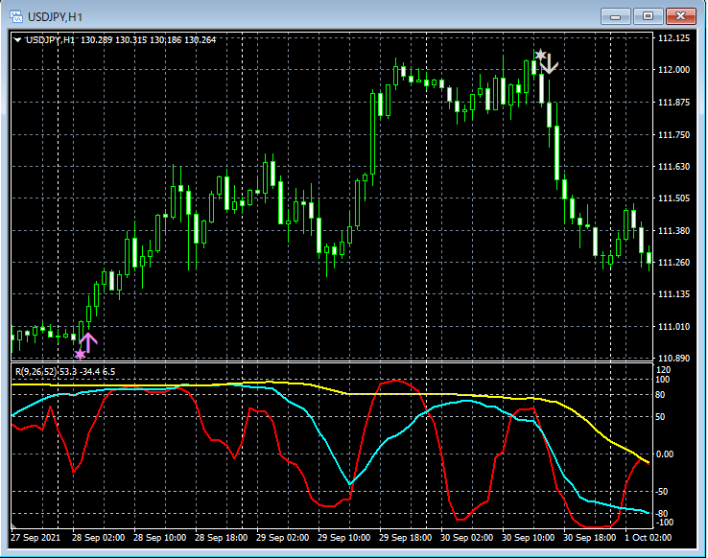Click the USDJPY,H1 title bar text
The height and width of the screenshot is (558, 708).
pyautogui.click(x=54, y=16)
